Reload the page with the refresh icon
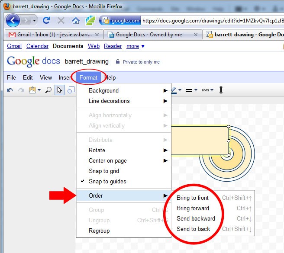Screen dimensions: 284x253 point(46,20)
